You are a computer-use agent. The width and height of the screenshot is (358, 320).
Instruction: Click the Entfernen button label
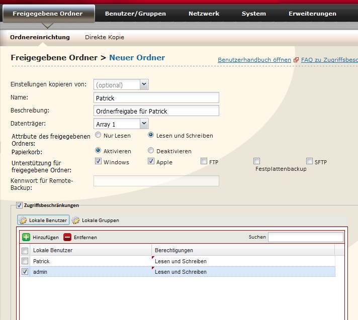tap(85, 238)
